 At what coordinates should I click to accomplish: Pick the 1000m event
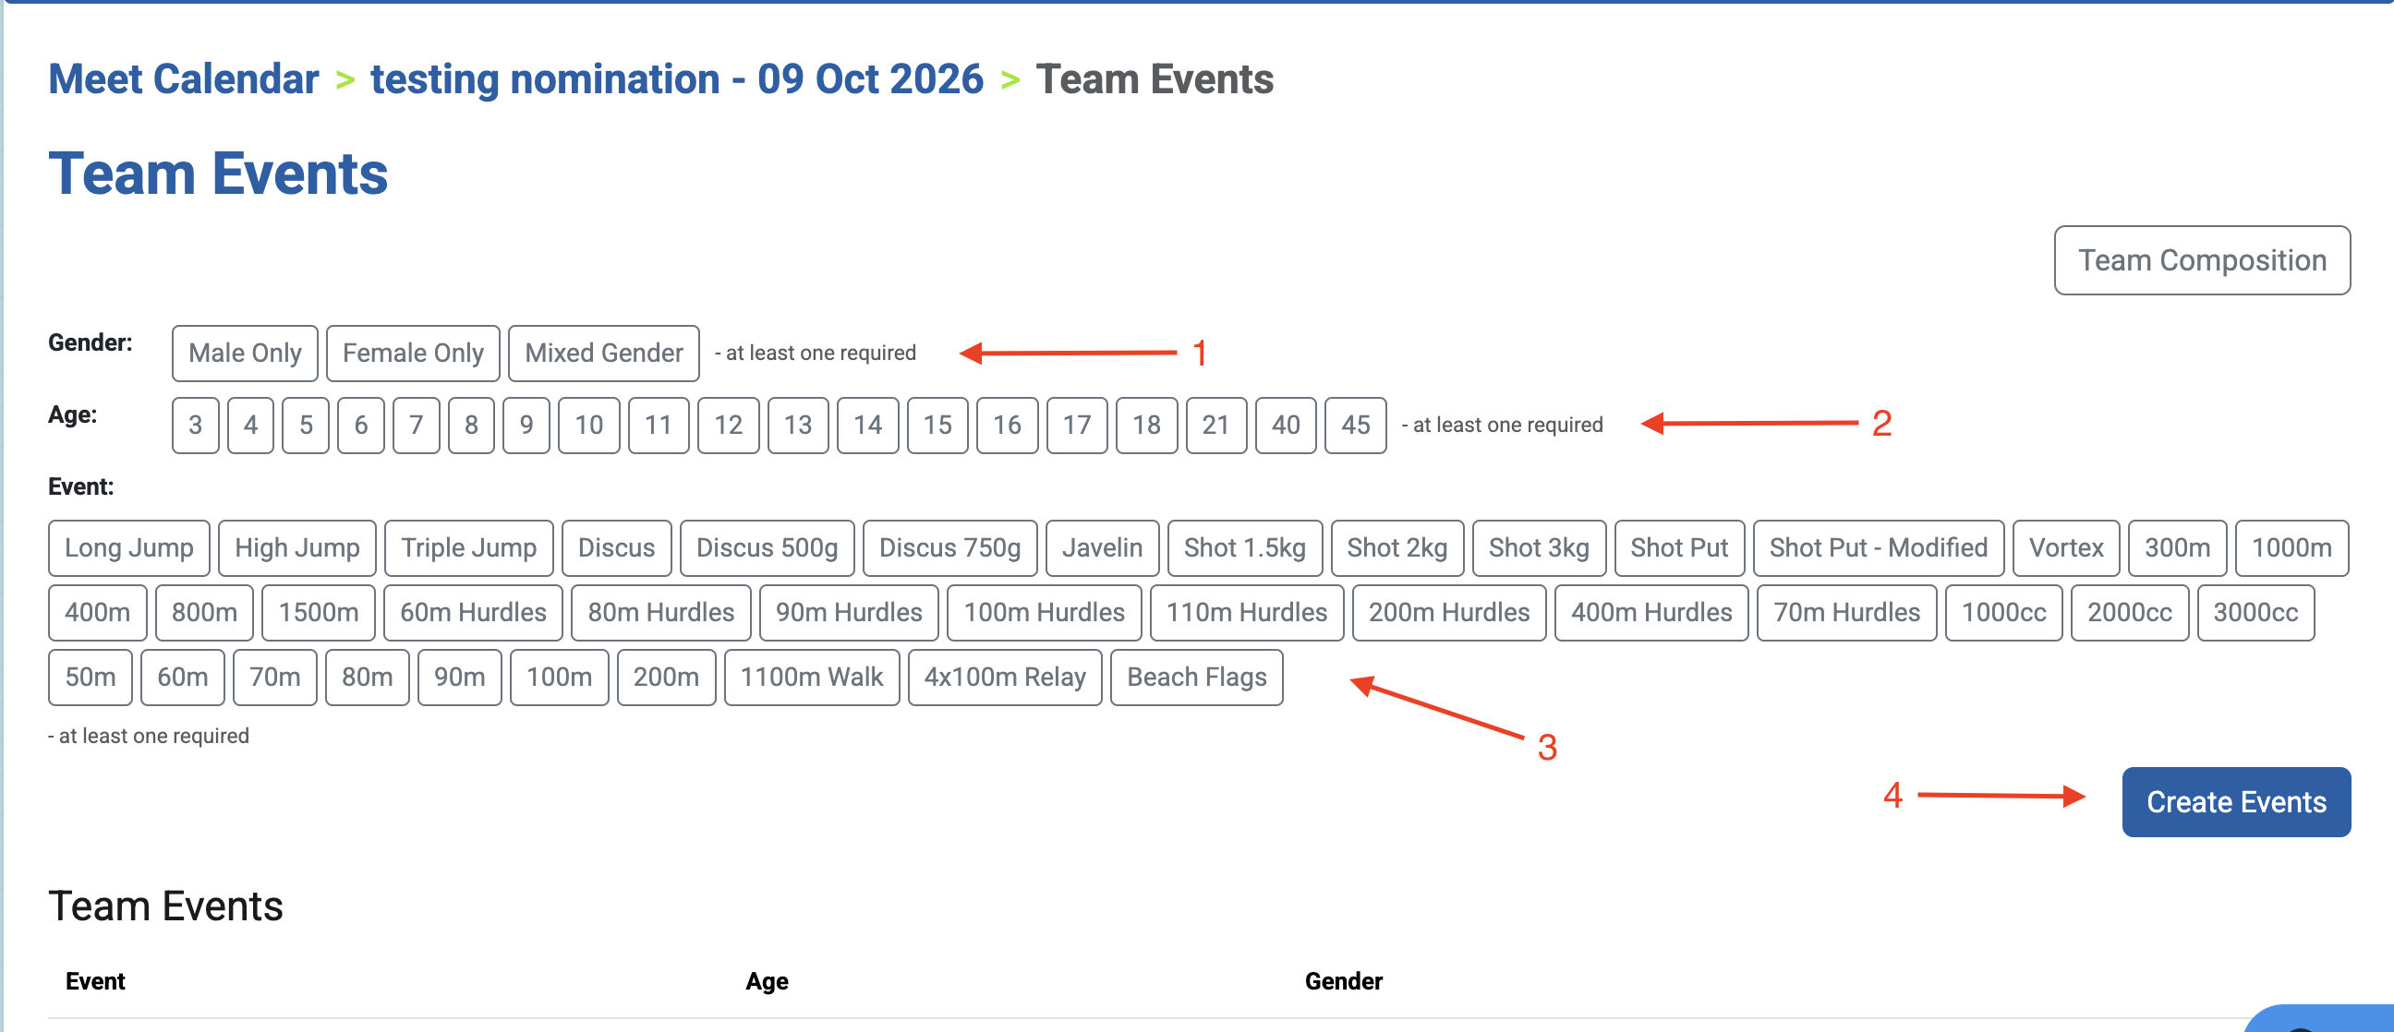click(2291, 548)
